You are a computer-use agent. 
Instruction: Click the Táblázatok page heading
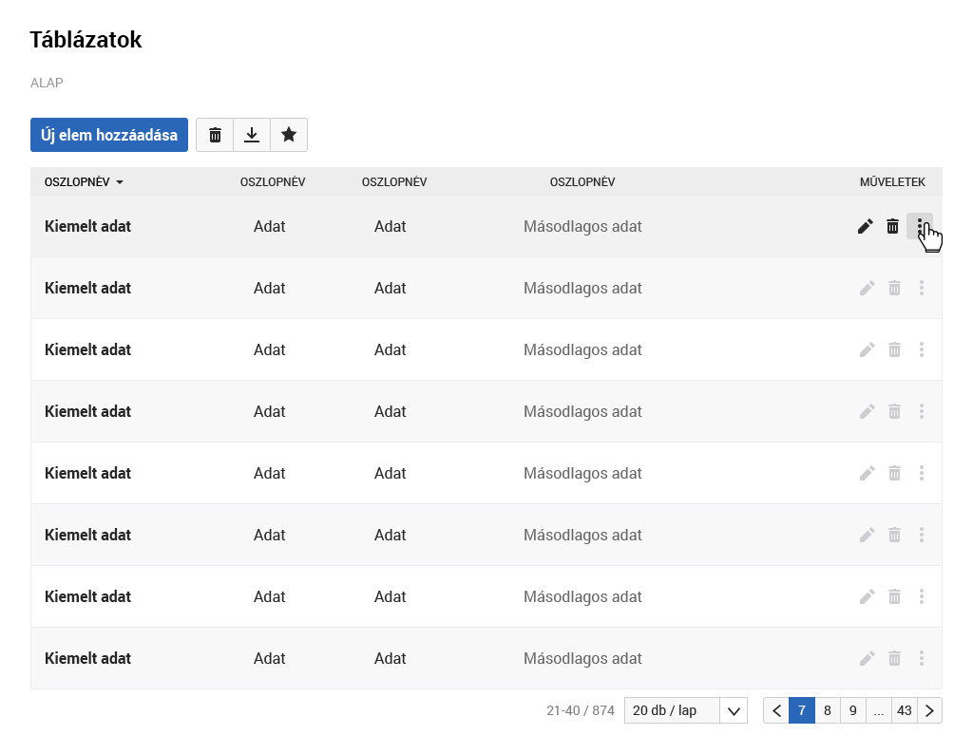pos(86,40)
